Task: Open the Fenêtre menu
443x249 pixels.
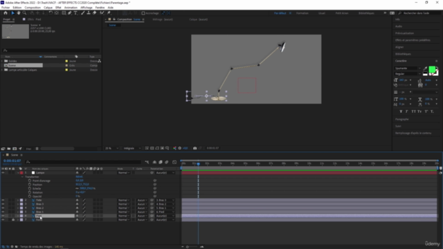Action: tap(100, 8)
